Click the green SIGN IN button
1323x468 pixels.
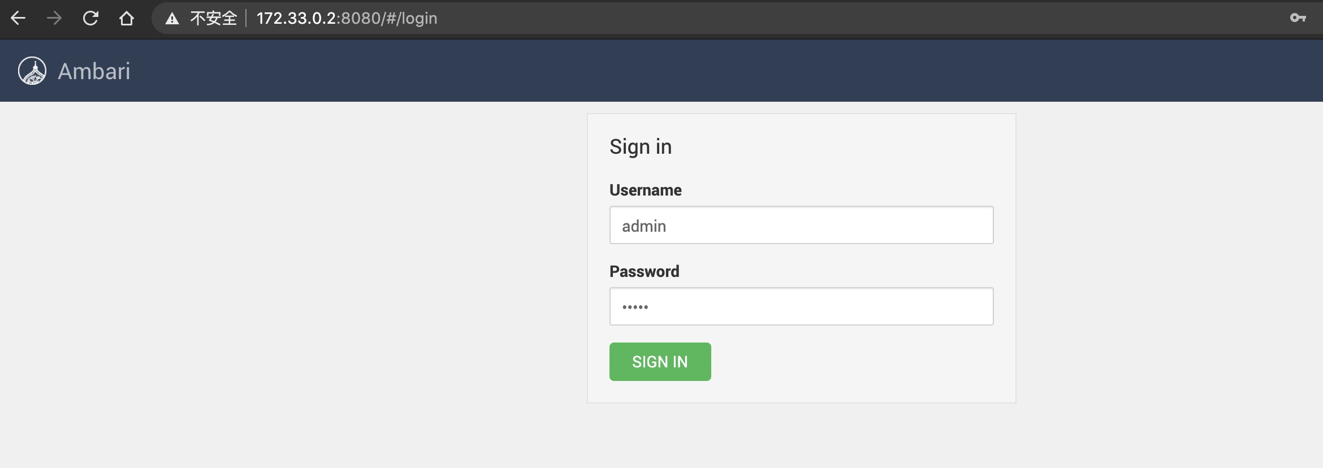pyautogui.click(x=660, y=362)
